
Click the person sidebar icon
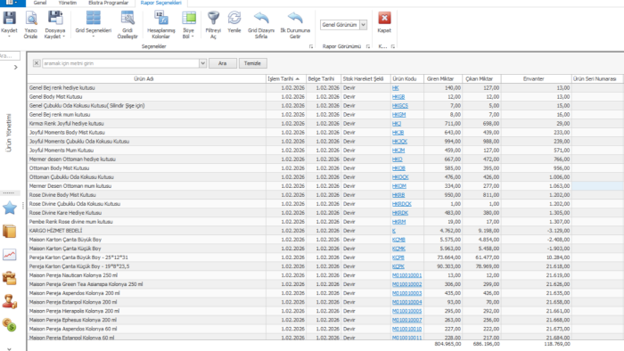coord(10,302)
